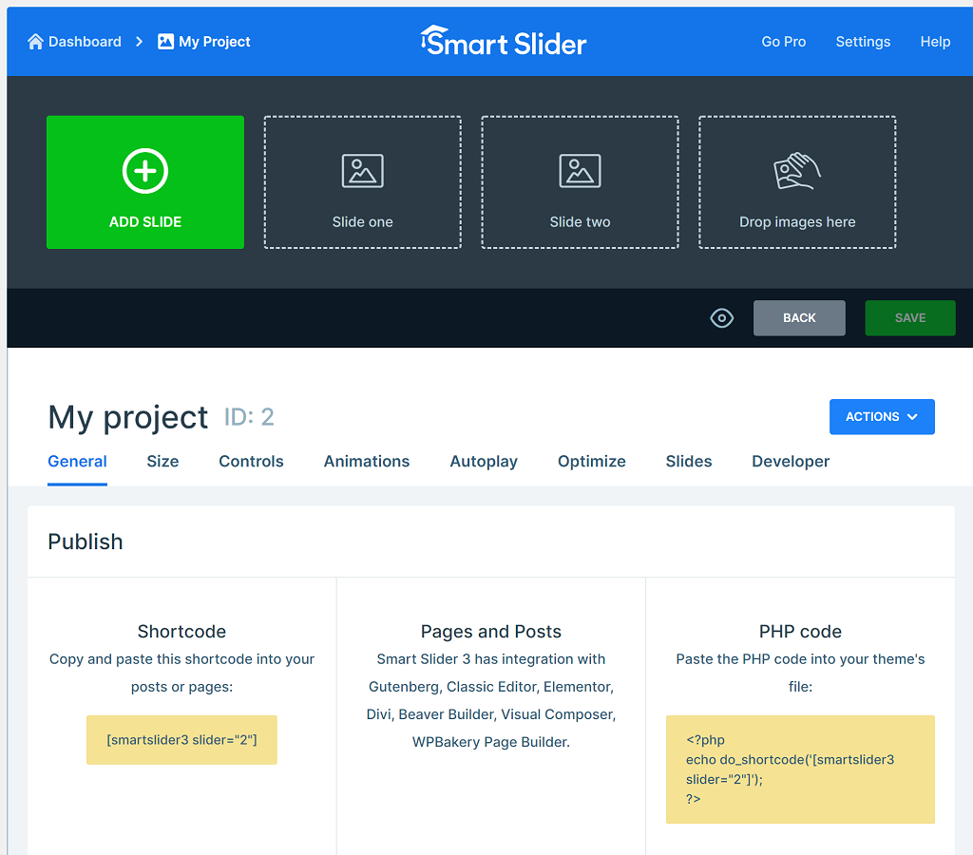Click the home icon beside Dashboard

pyautogui.click(x=36, y=42)
